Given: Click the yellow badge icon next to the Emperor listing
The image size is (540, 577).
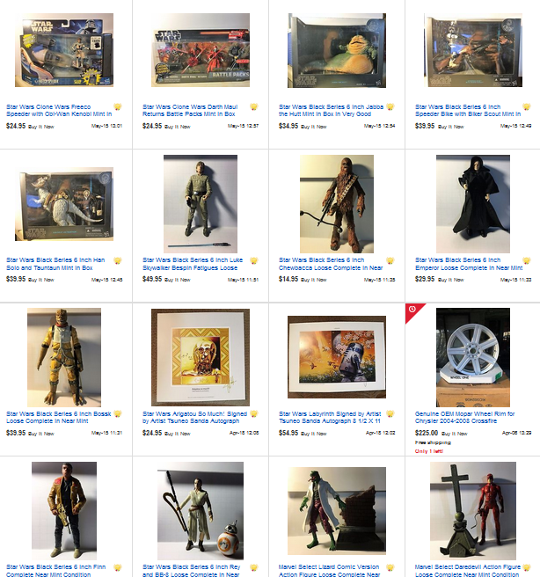Looking at the screenshot, I should (x=527, y=260).
